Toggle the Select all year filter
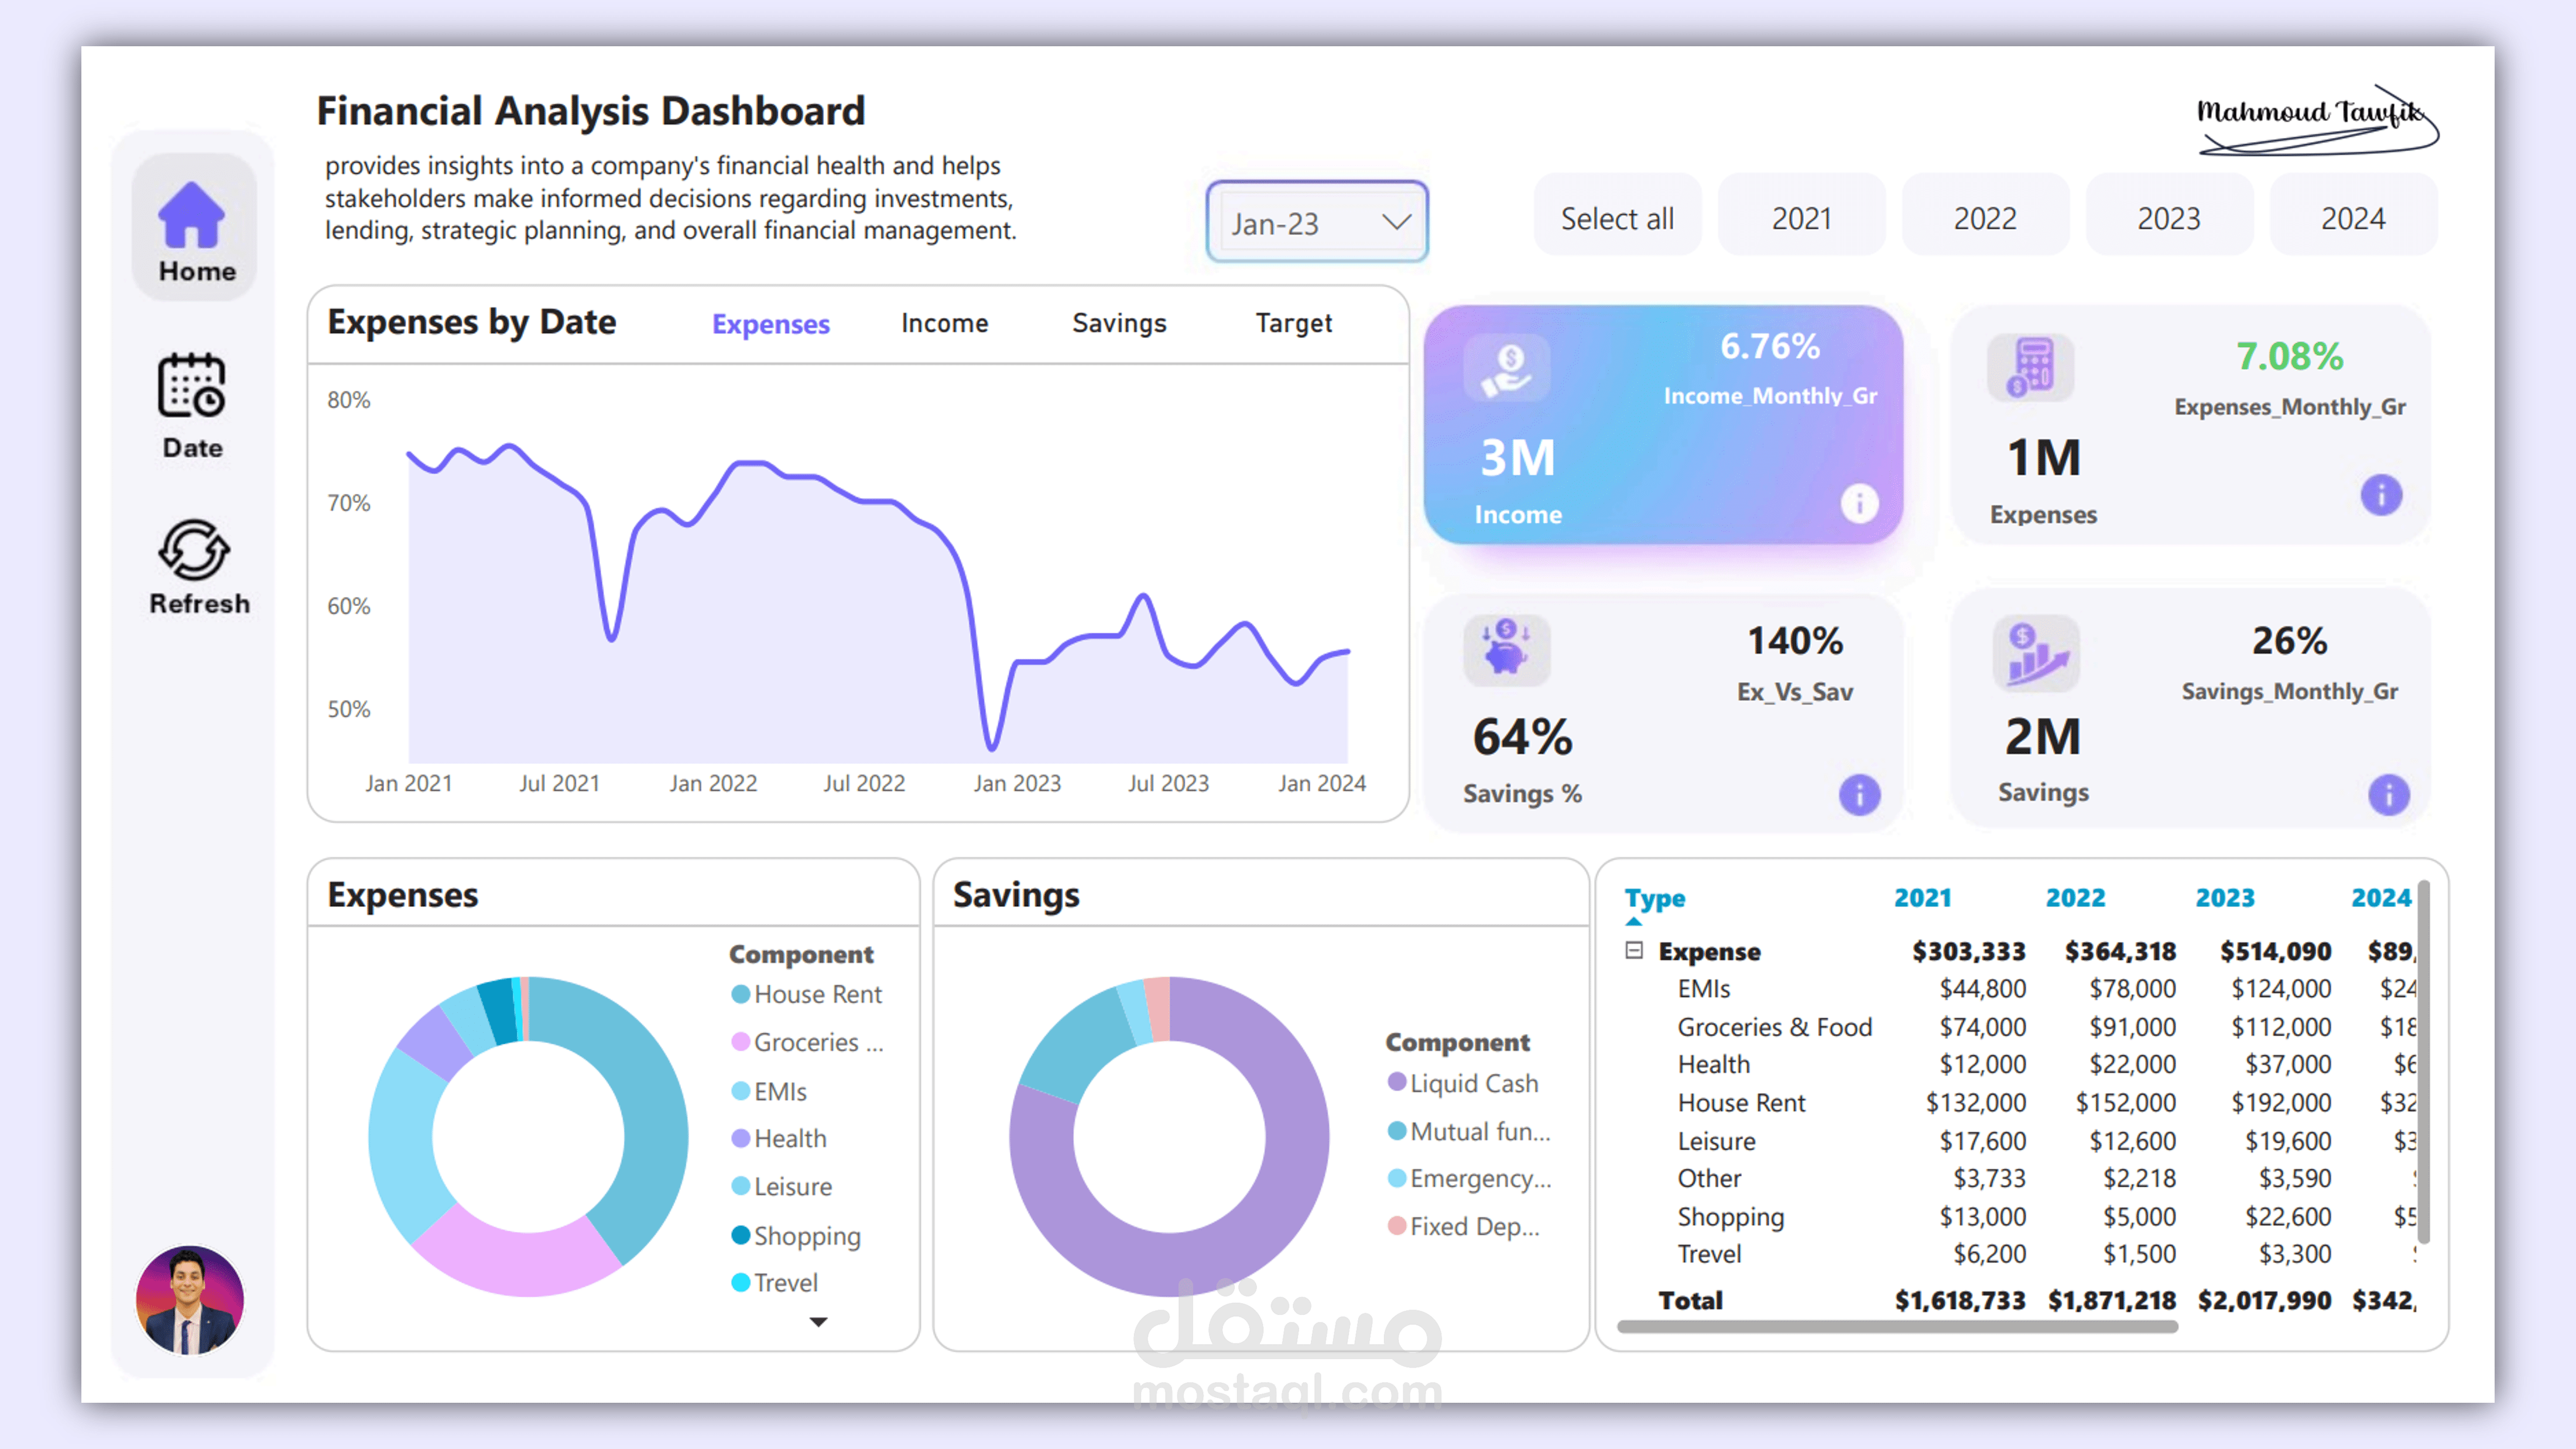2576x1449 pixels. coord(1617,218)
